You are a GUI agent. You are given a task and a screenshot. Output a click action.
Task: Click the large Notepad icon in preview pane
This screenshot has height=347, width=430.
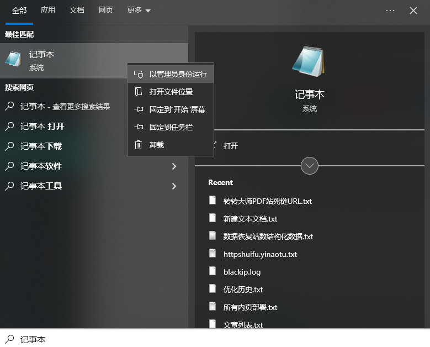tap(309, 61)
